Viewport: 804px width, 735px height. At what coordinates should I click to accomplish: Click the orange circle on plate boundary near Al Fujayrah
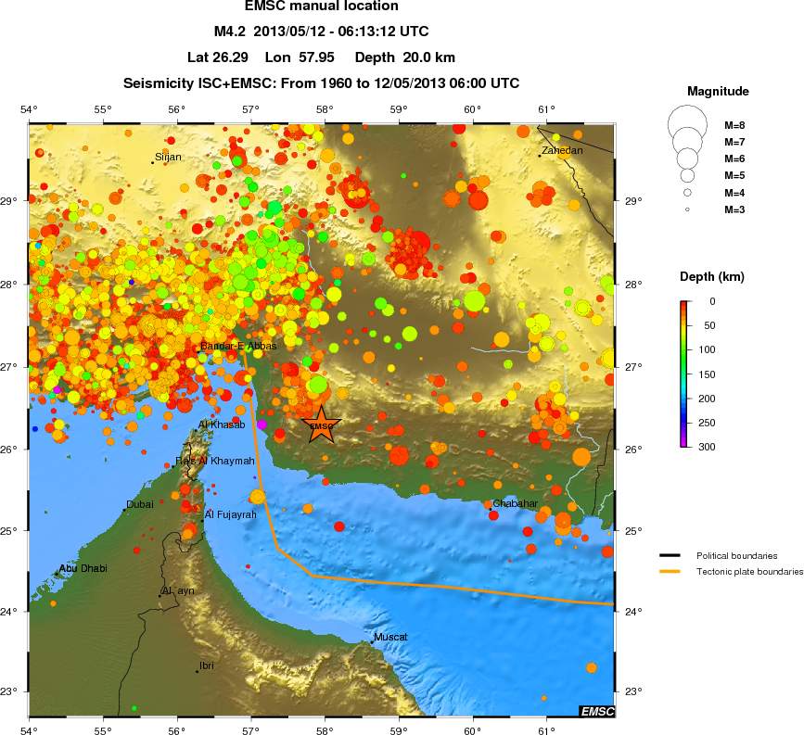pos(258,497)
